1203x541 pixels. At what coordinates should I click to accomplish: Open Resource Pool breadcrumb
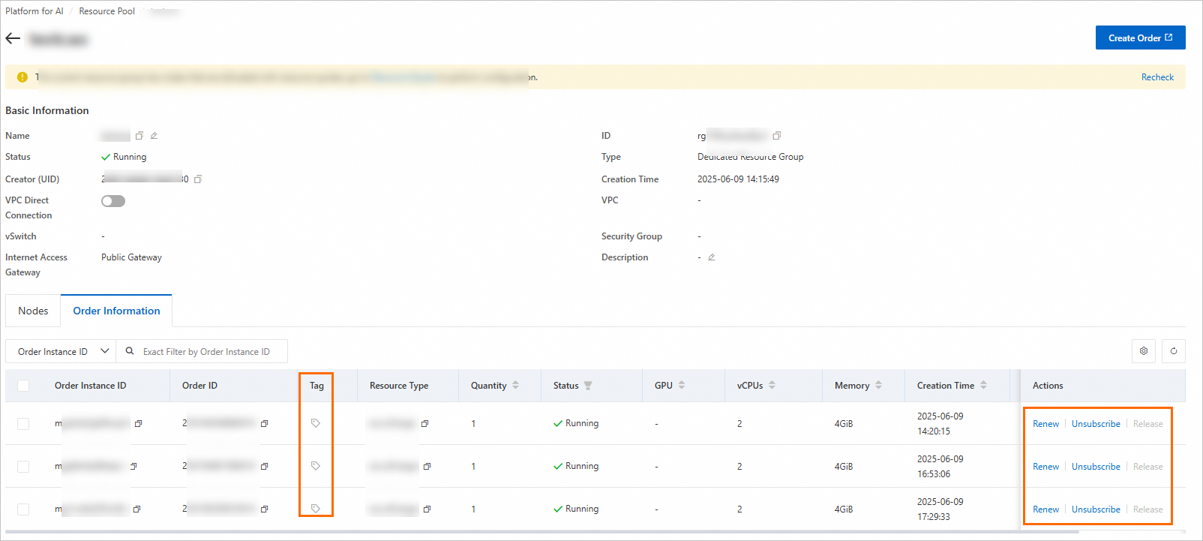107,11
